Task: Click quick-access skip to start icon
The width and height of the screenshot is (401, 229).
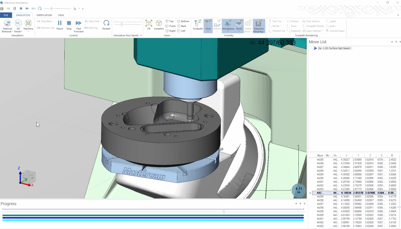Action: pyautogui.click(x=8, y=8)
